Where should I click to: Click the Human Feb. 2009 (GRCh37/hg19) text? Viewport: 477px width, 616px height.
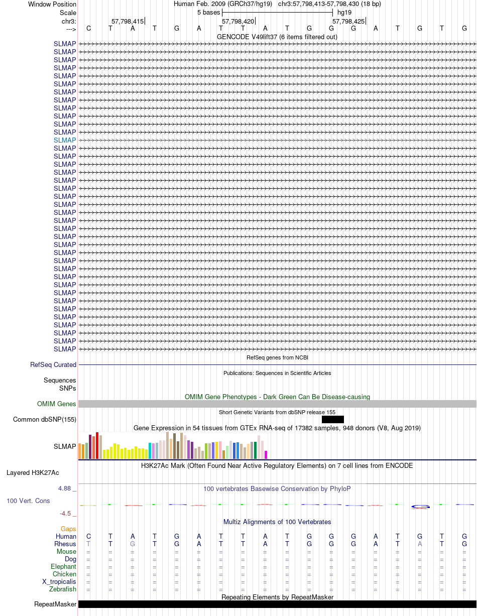point(223,4)
